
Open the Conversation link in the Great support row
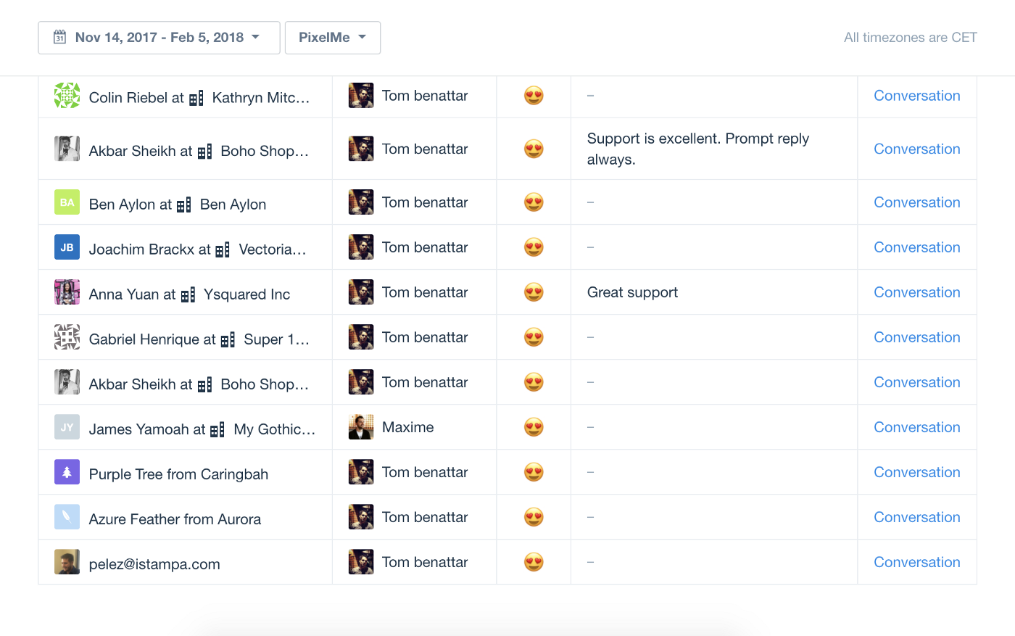(917, 292)
